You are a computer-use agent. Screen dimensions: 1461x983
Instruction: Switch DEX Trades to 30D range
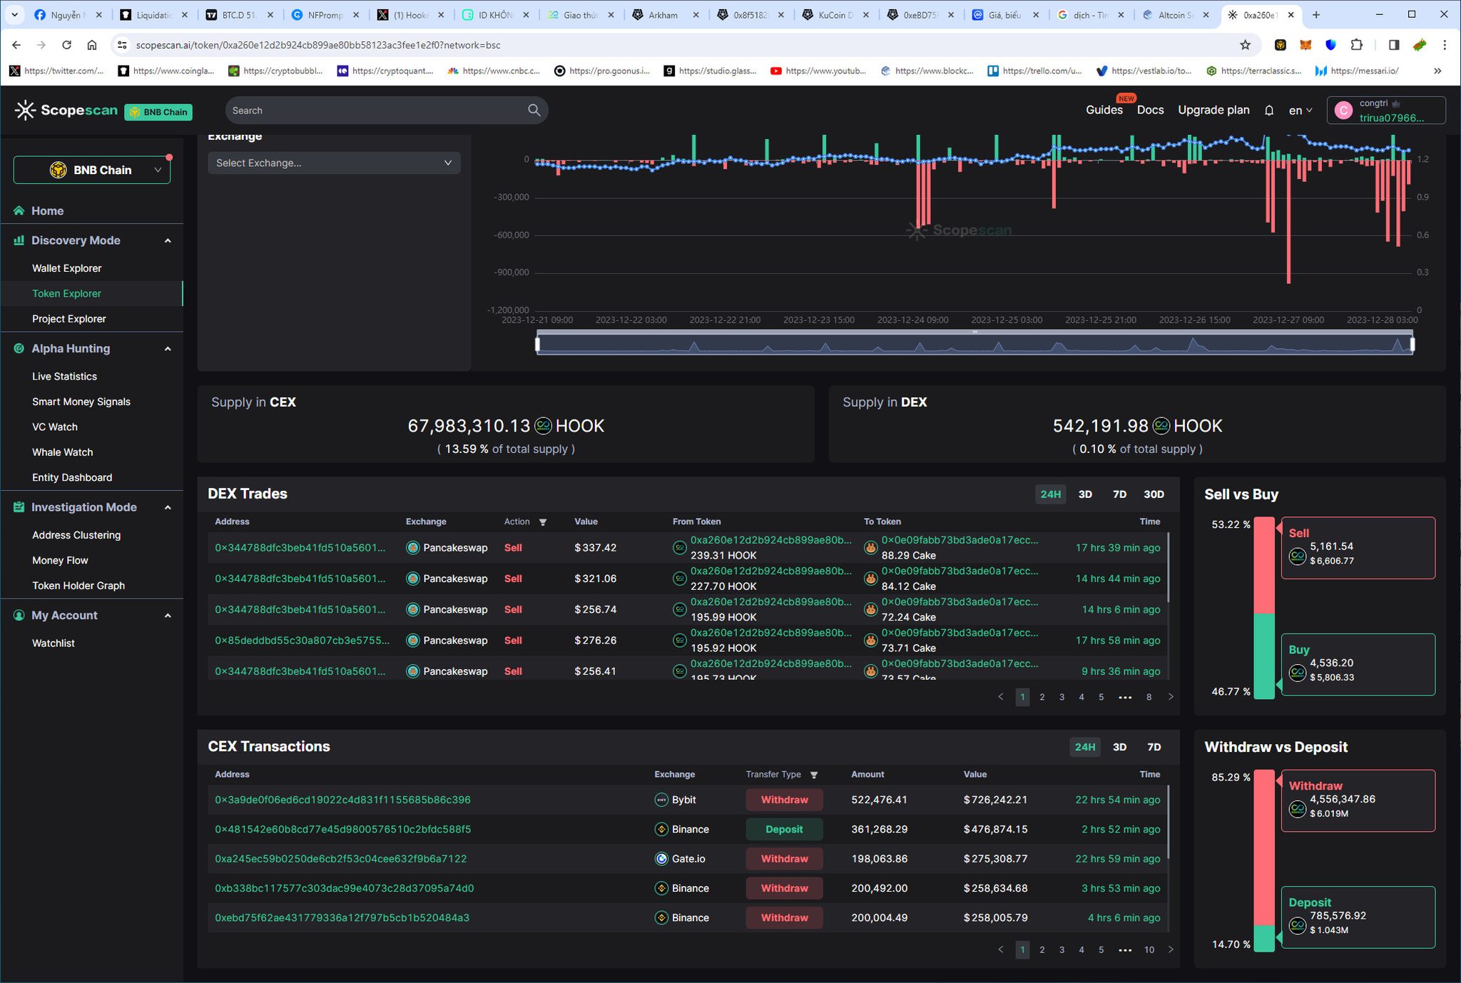point(1153,494)
